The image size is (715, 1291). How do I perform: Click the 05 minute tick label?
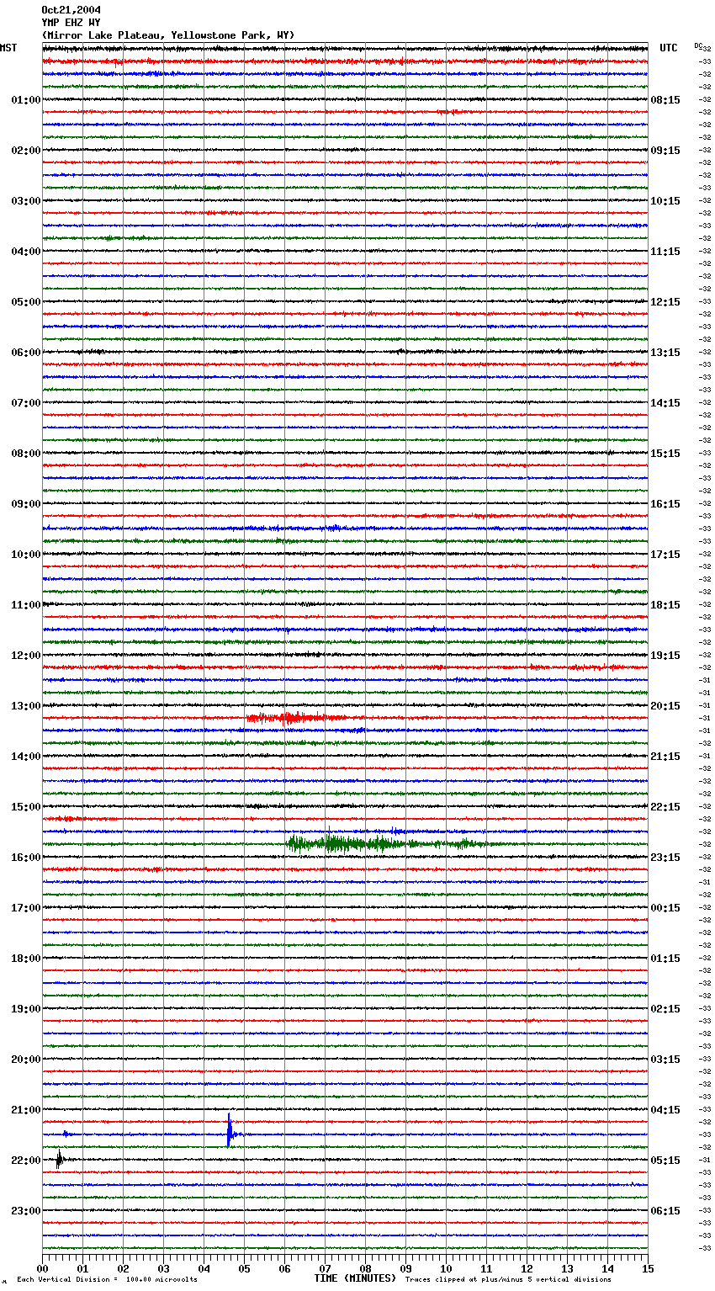(x=245, y=1268)
